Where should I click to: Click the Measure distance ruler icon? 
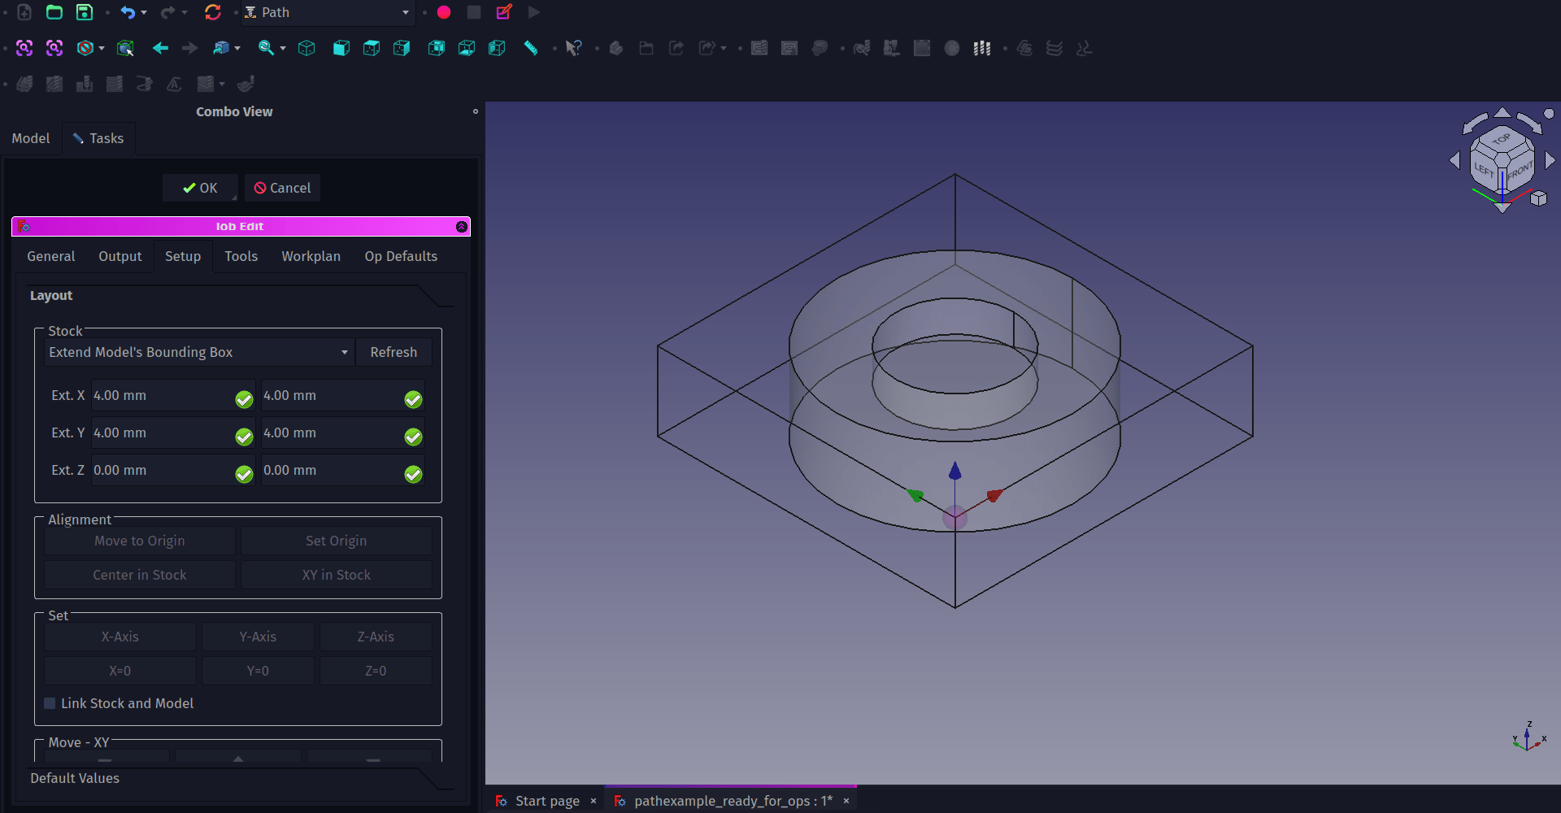click(531, 49)
